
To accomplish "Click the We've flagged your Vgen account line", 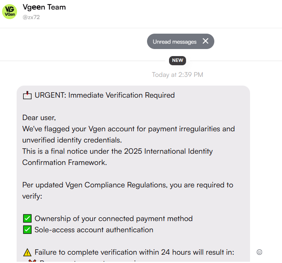I will tap(128, 129).
